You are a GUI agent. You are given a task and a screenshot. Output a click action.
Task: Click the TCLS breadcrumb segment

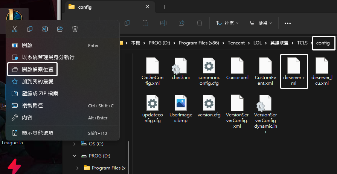pos(302,43)
